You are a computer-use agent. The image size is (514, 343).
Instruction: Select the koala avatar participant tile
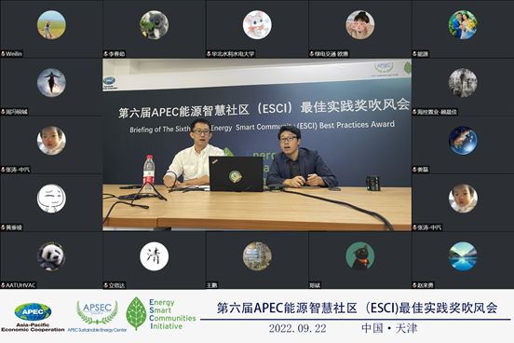coord(154,25)
